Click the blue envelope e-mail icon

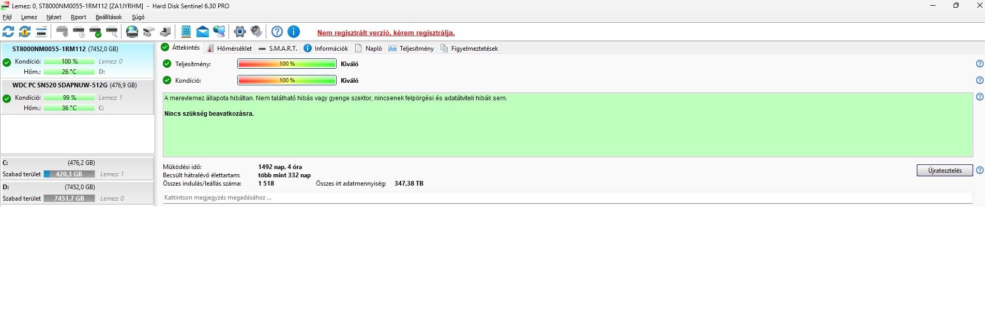pyautogui.click(x=203, y=32)
